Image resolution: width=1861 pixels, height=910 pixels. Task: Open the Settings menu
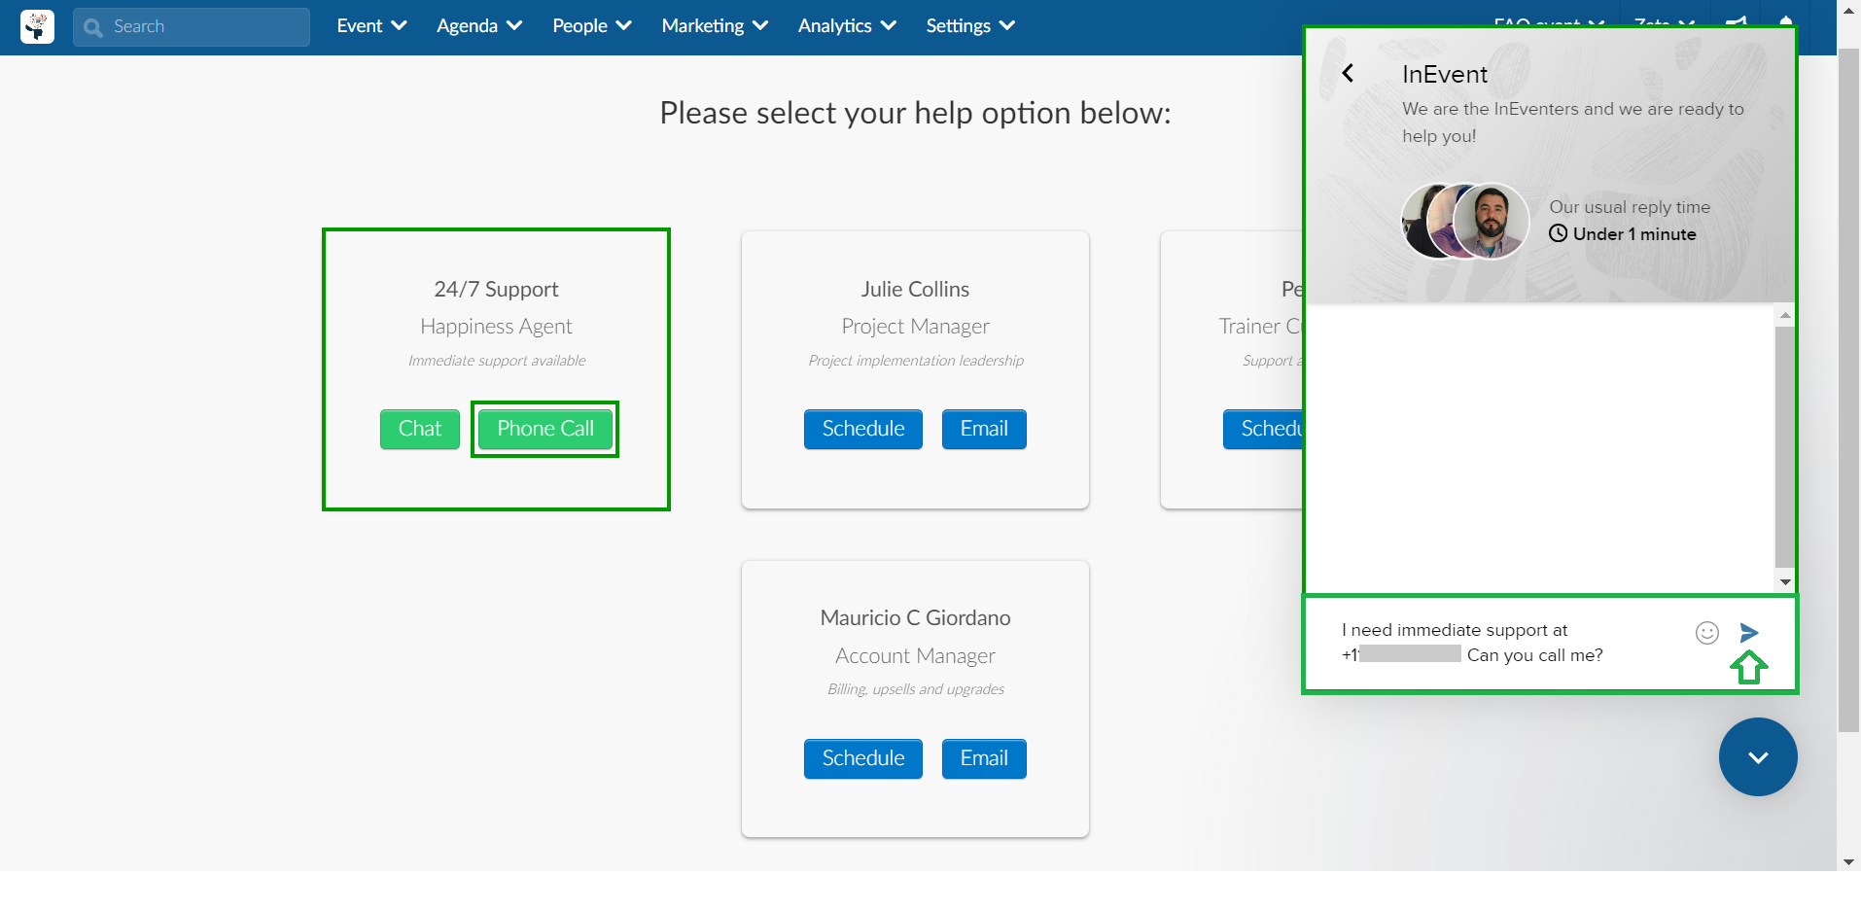pos(970,26)
